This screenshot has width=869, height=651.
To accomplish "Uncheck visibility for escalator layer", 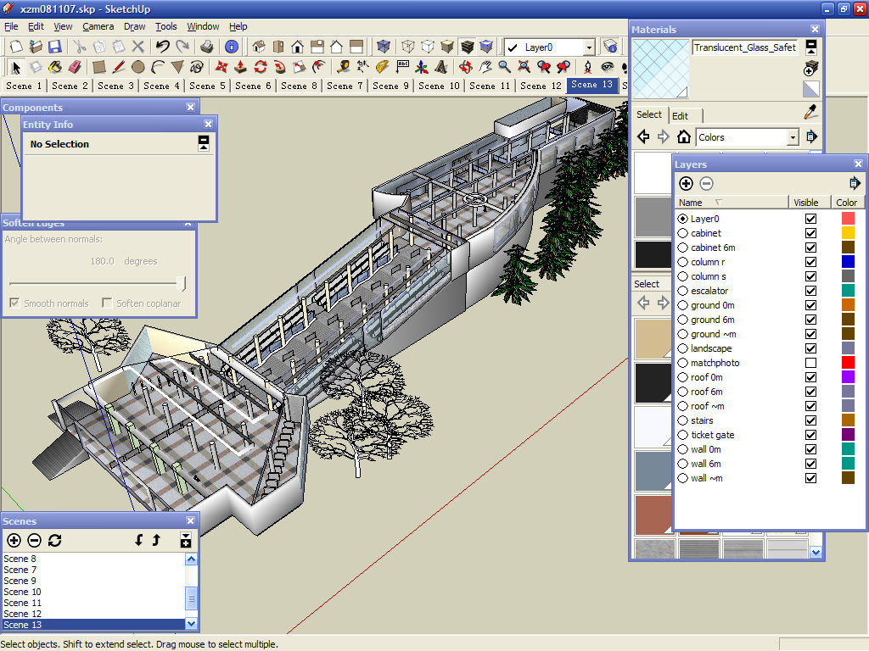I will [810, 291].
